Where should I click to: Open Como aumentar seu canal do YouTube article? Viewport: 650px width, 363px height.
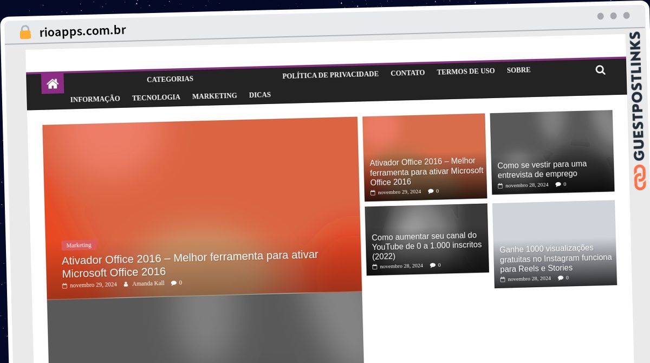tap(427, 246)
